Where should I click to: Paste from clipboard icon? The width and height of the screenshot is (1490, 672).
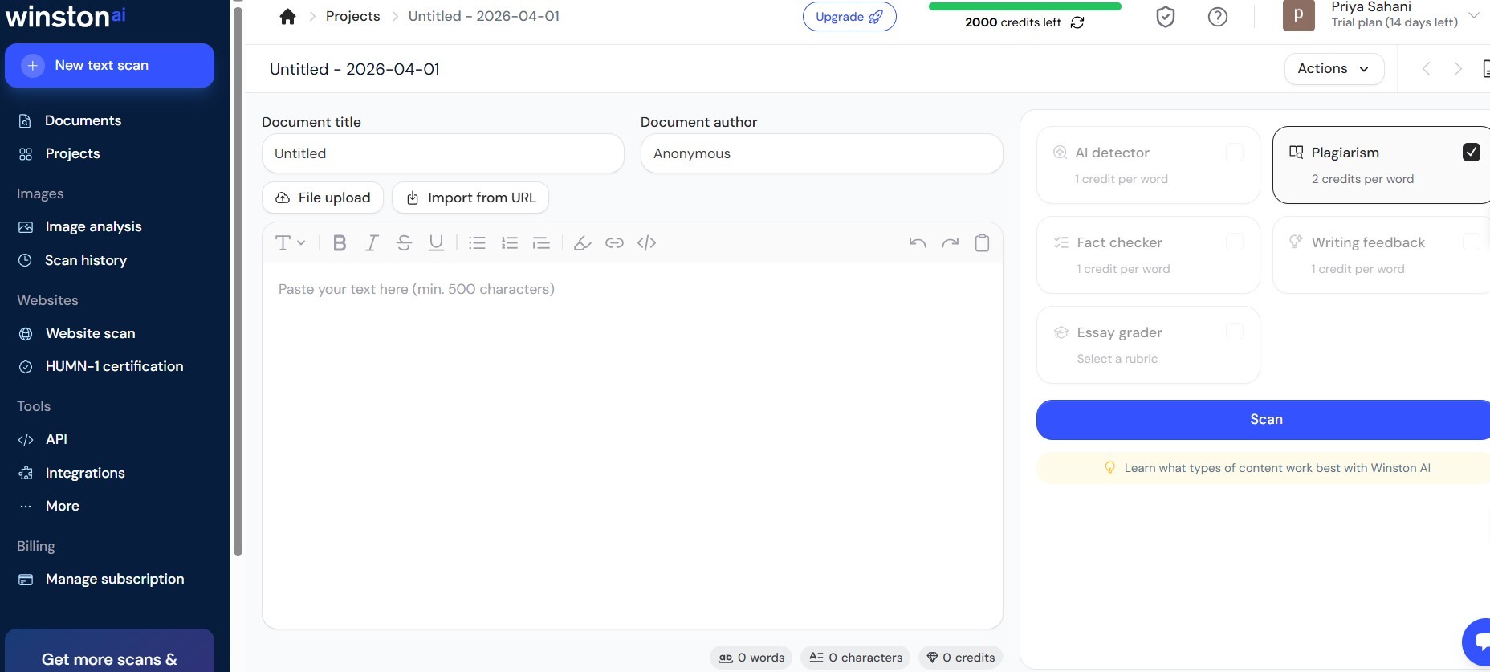(982, 243)
